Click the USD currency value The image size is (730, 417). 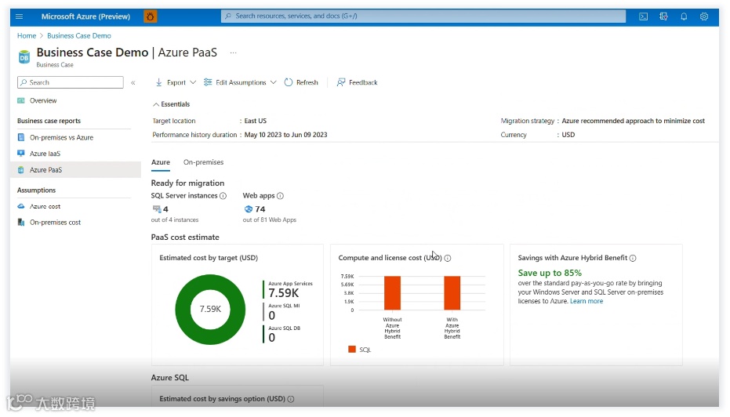(x=568, y=135)
